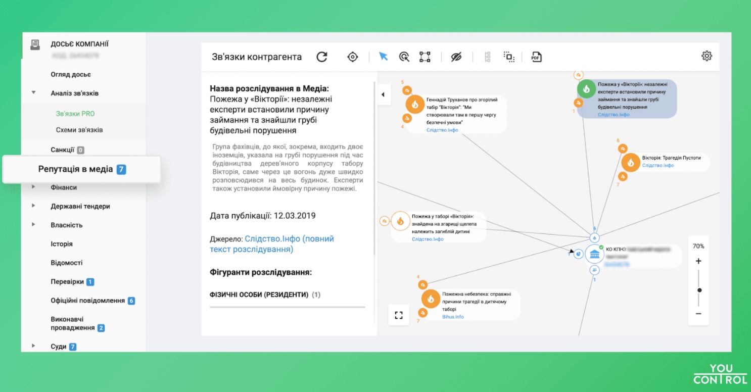Enter fullscreen mode for the graph
This screenshot has width=751, height=392.
pos(399,315)
